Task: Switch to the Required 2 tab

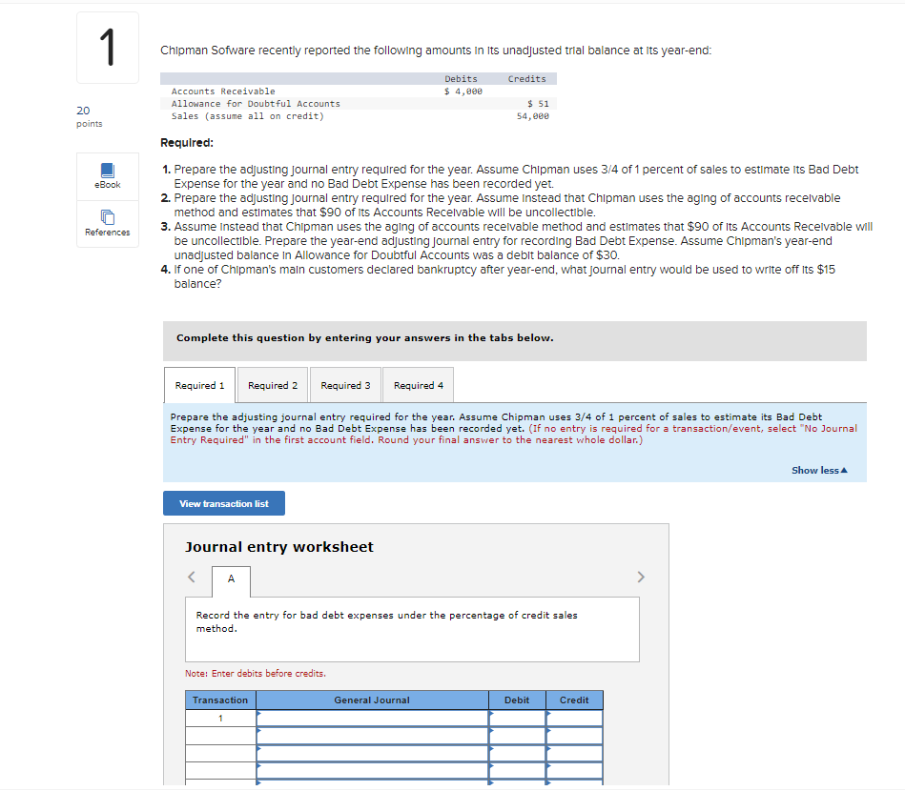Action: (273, 385)
